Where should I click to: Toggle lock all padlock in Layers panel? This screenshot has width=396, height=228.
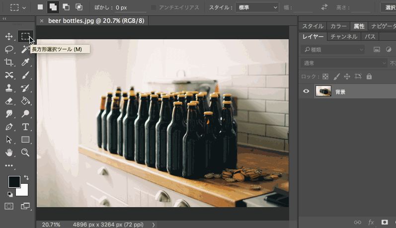(x=369, y=76)
